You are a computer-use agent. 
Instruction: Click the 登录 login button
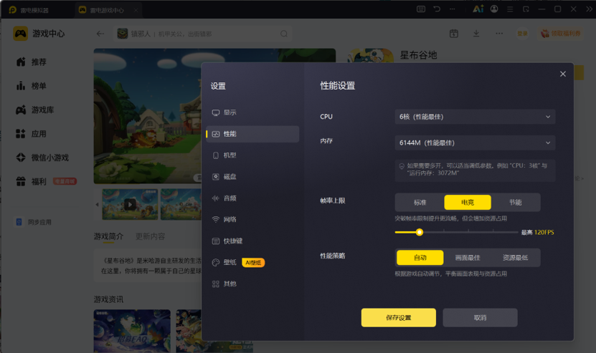pyautogui.click(x=522, y=34)
